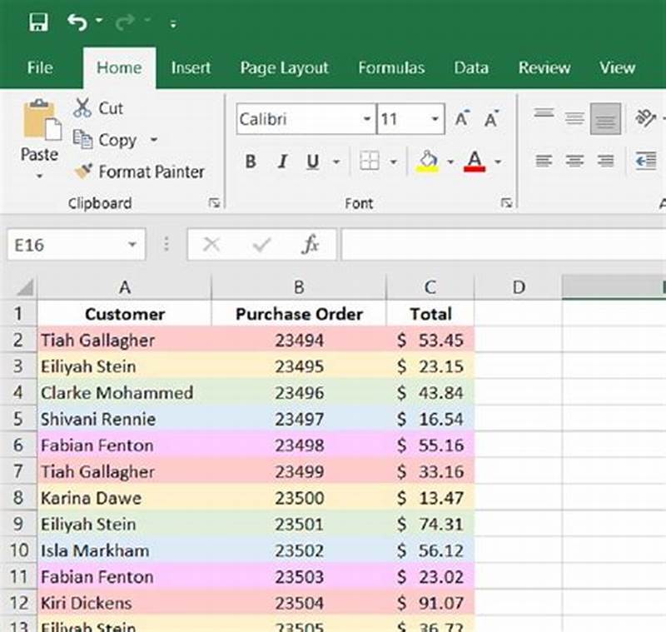Click the Increase Font Size icon
The width and height of the screenshot is (666, 632).
point(460,118)
